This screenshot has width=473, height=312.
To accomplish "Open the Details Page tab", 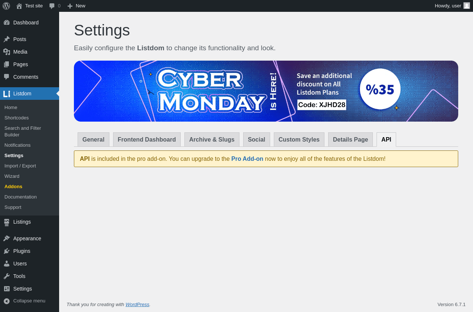I will click(x=350, y=139).
